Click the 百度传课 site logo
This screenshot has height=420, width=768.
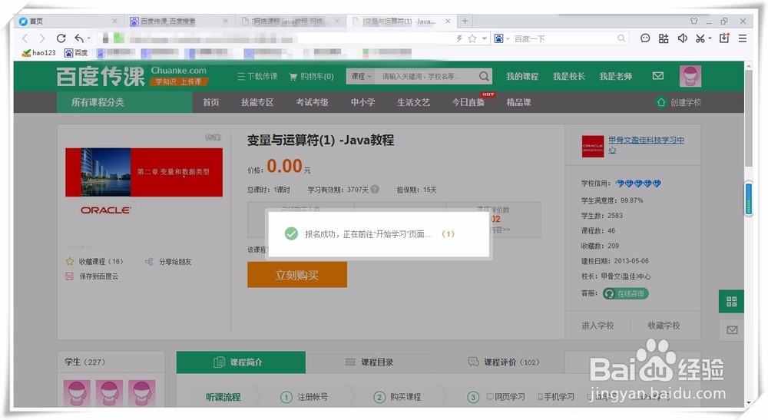coord(100,76)
